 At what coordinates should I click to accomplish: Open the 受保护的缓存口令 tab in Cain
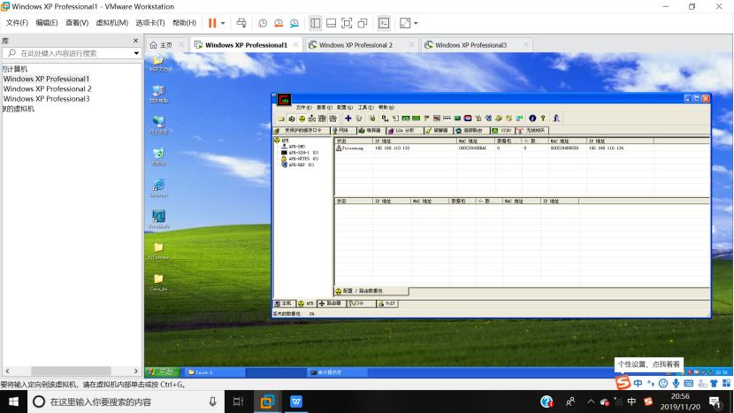point(301,131)
